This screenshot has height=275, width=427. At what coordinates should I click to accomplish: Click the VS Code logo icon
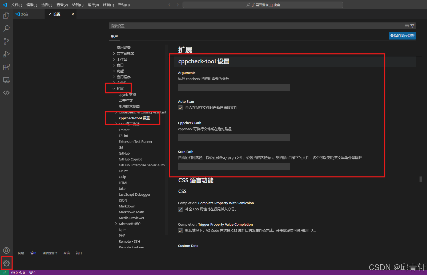tap(5, 5)
